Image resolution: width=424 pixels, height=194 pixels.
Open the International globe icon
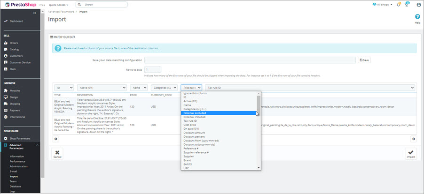click(x=6, y=117)
